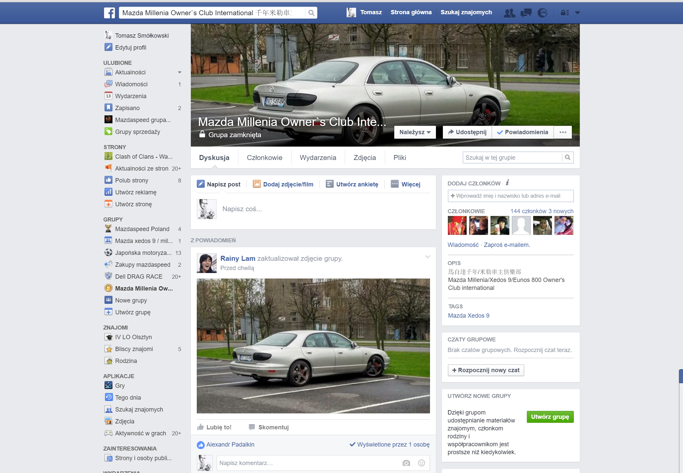This screenshot has height=473, width=683.
Task: Open notifications globe icon
Action: (542, 13)
